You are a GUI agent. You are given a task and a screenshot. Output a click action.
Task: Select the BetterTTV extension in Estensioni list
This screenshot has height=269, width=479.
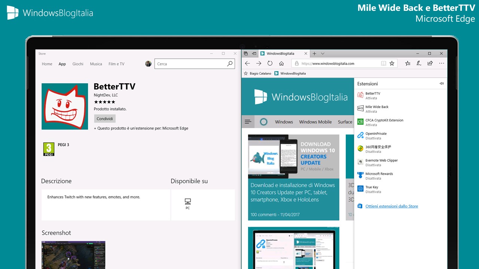[400, 96]
